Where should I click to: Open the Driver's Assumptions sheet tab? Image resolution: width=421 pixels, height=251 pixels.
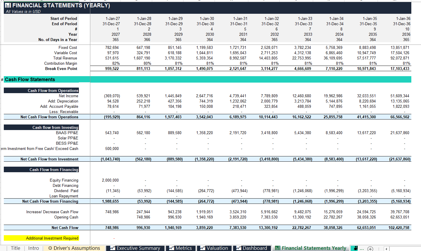point(74,248)
